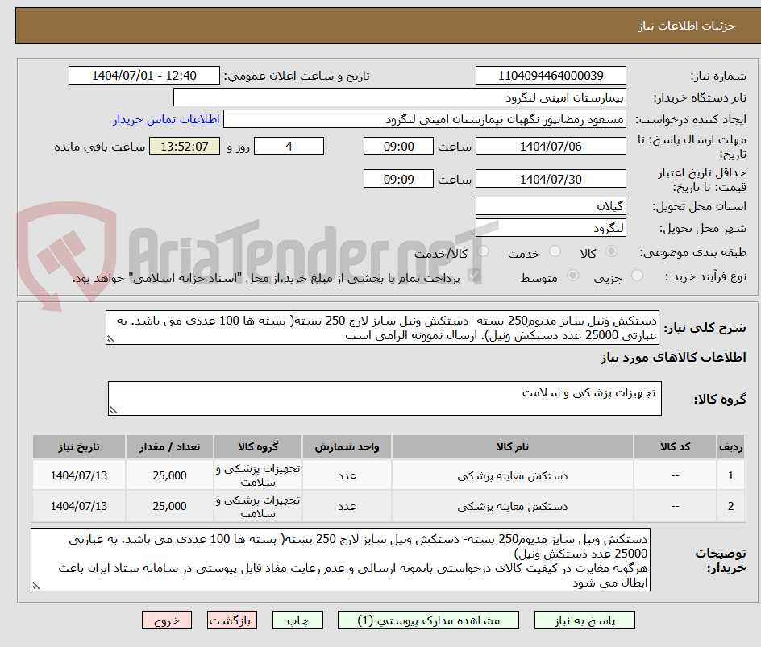Click the پاسخ به نیاز button

pyautogui.click(x=584, y=620)
